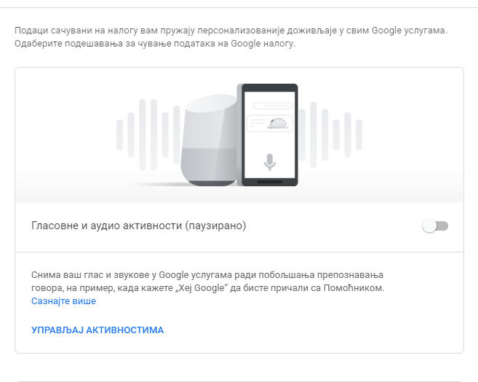Click УПРАВЉАЈ АКТИВНОСТИМА button
Viewport: 478px width, 382px height.
pos(97,330)
